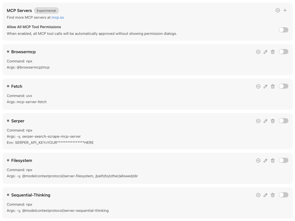Edit the Fetch server configuration
Image resolution: width=295 pixels, height=221 pixels.
click(266, 86)
